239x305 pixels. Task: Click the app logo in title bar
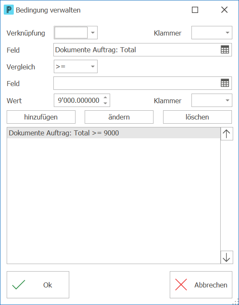pyautogui.click(x=9, y=10)
